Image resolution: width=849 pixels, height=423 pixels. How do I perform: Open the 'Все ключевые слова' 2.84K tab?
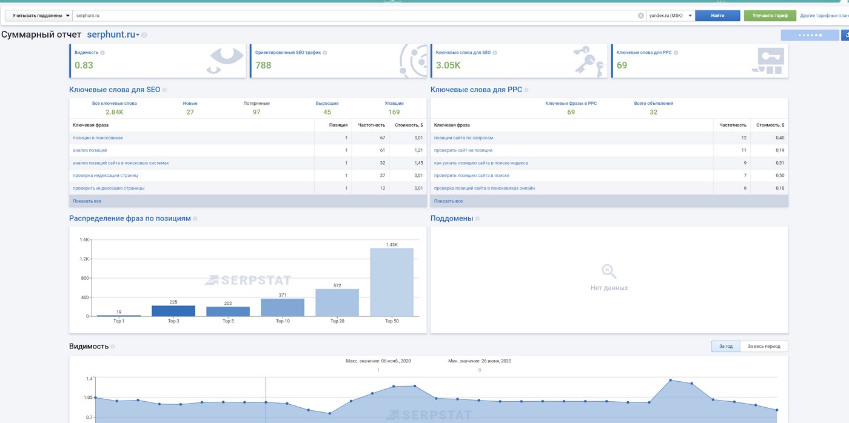115,108
